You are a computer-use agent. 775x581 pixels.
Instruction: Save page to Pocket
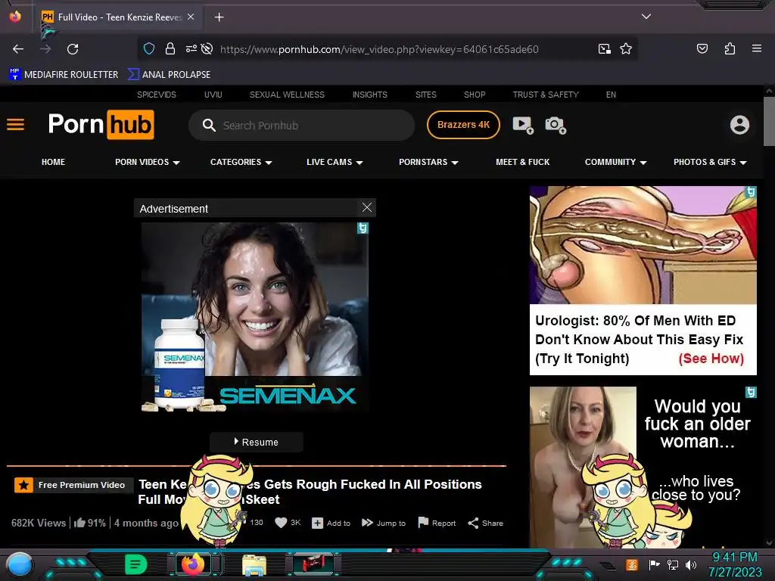(702, 48)
